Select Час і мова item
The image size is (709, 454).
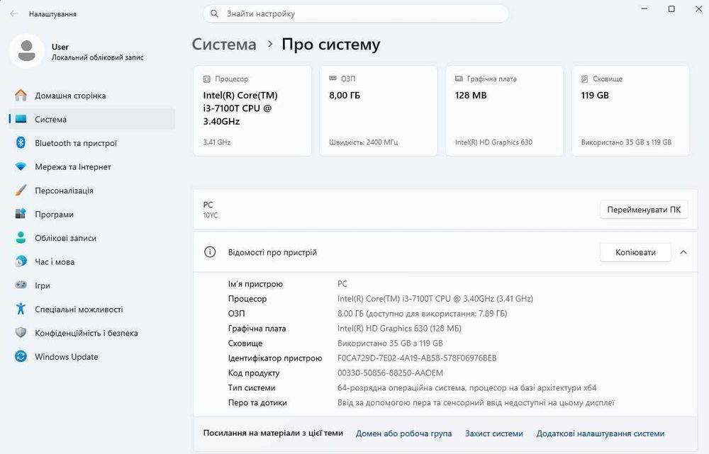[91, 261]
